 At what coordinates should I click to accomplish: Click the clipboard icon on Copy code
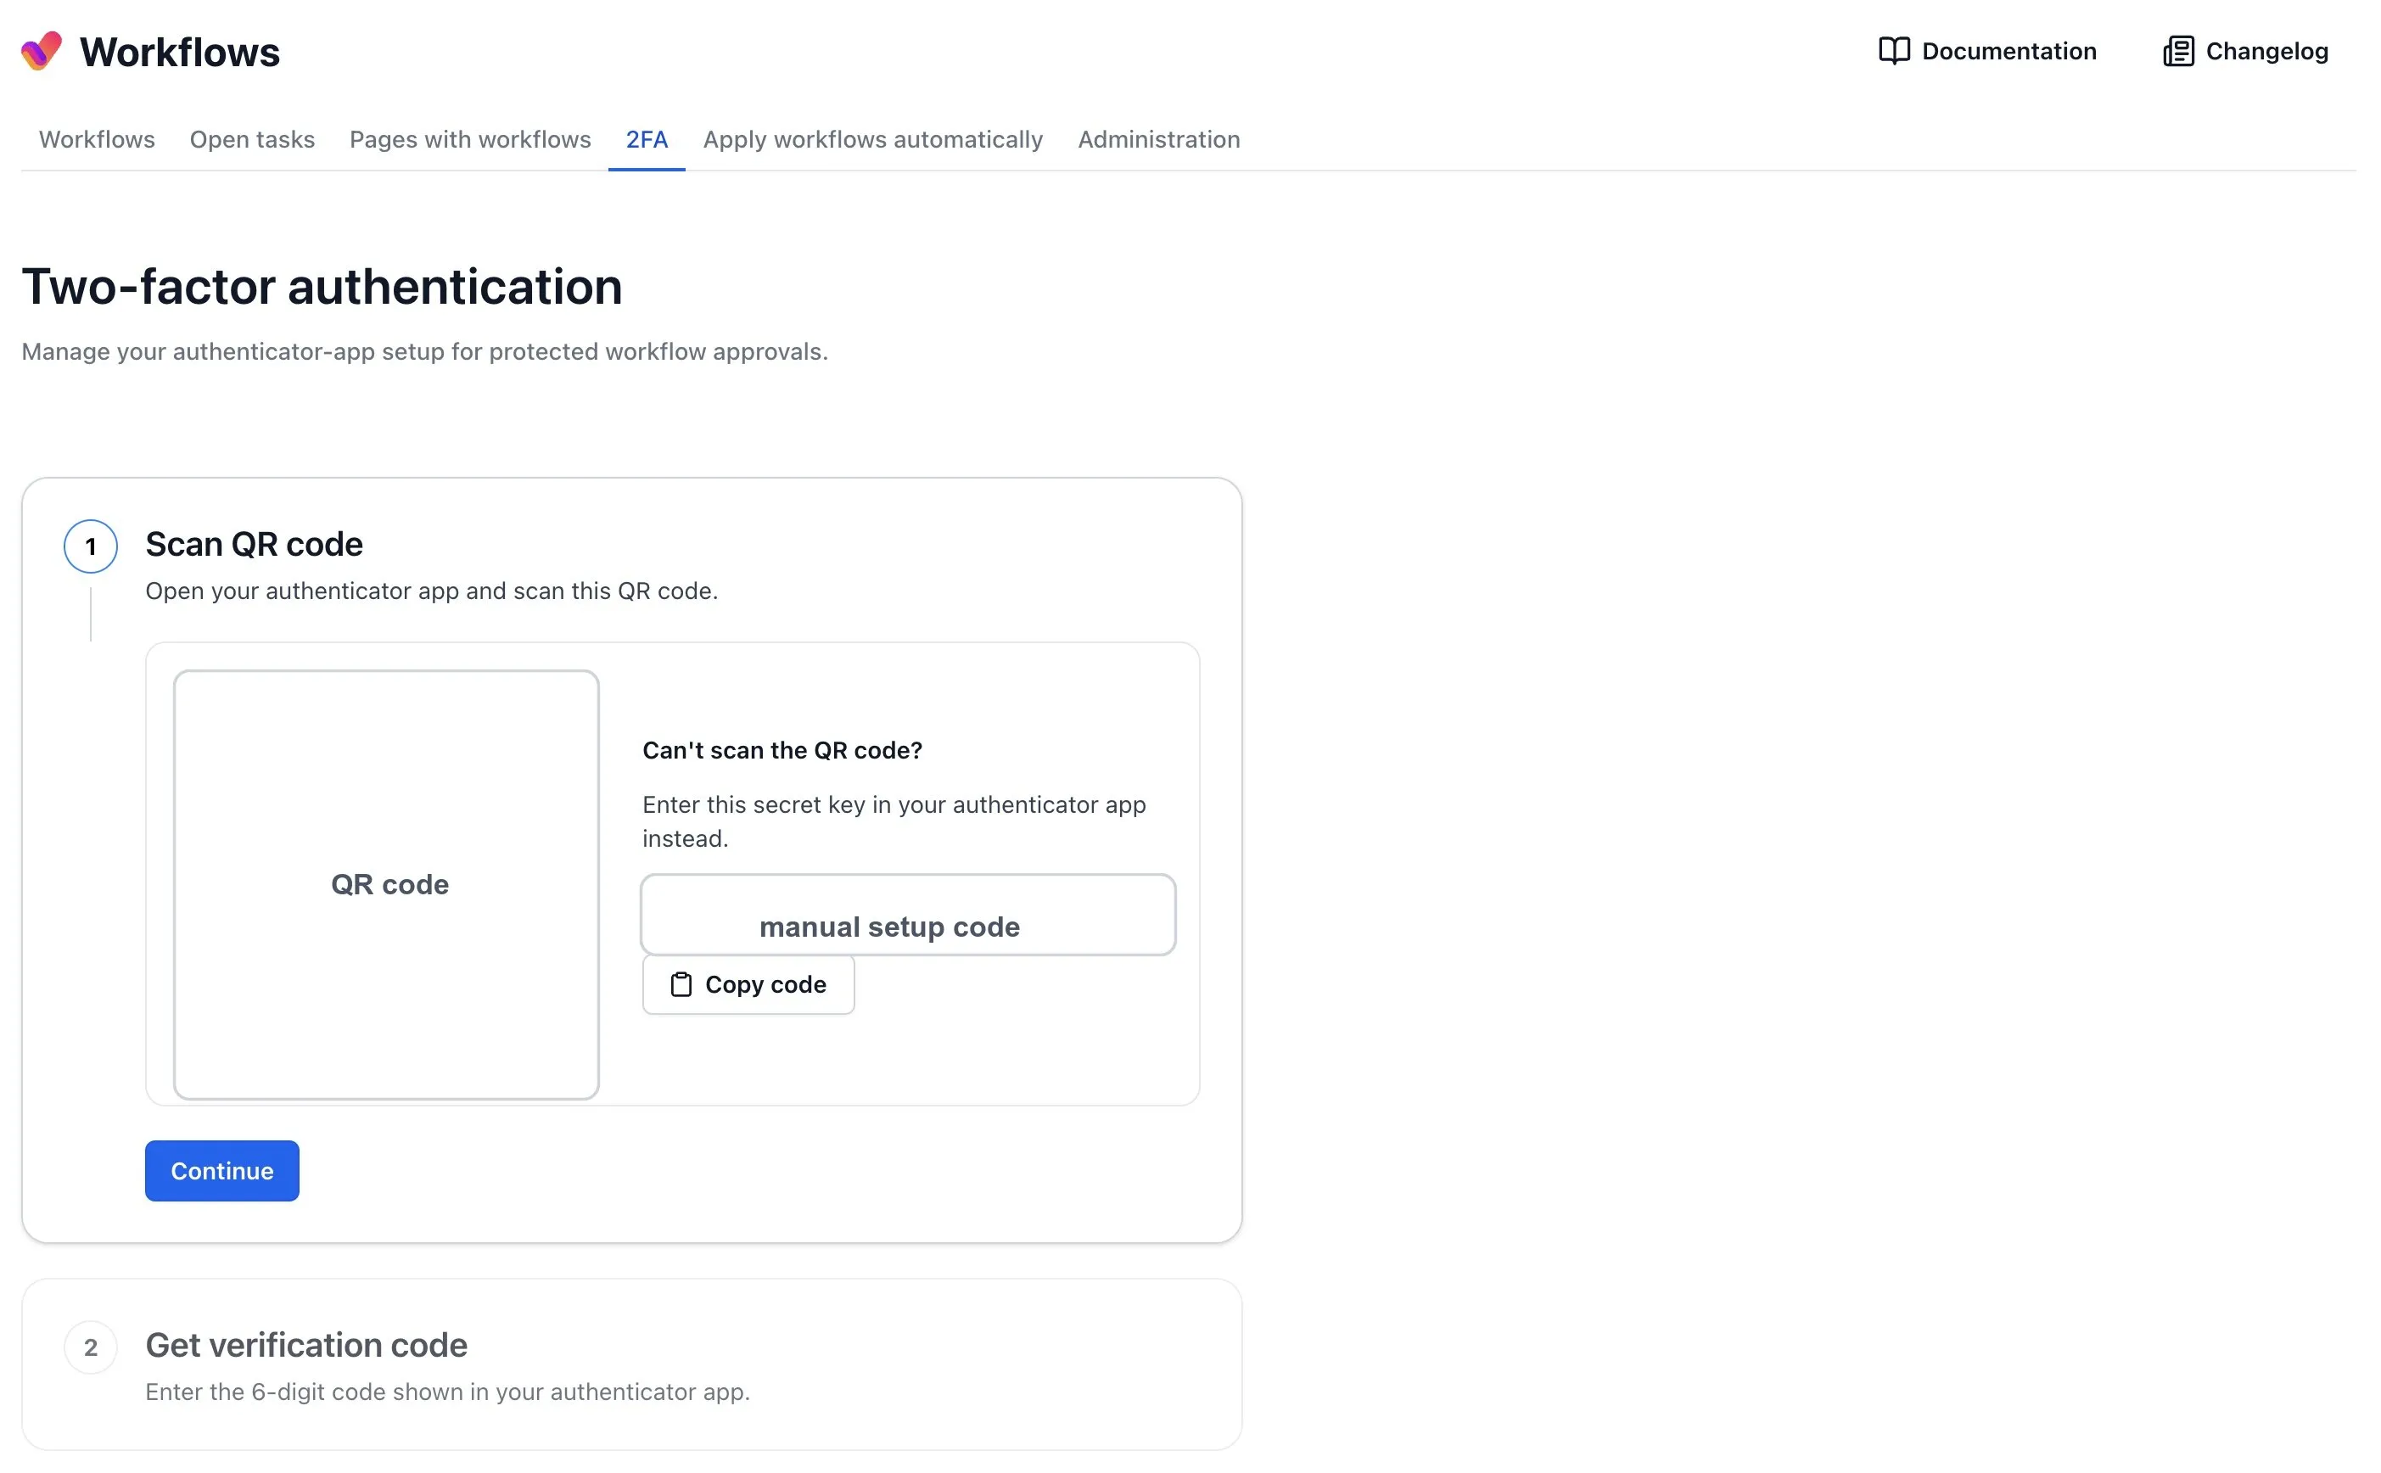click(x=681, y=984)
